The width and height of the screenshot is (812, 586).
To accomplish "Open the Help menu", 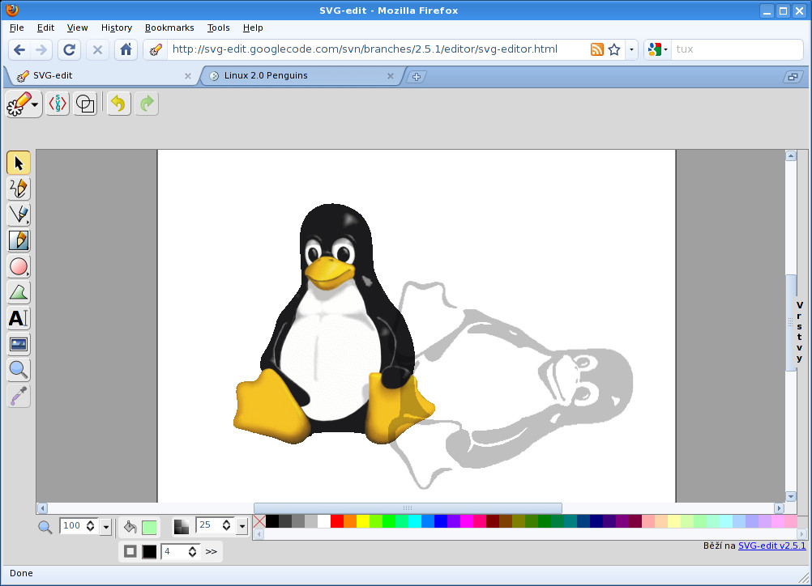I will tap(253, 28).
